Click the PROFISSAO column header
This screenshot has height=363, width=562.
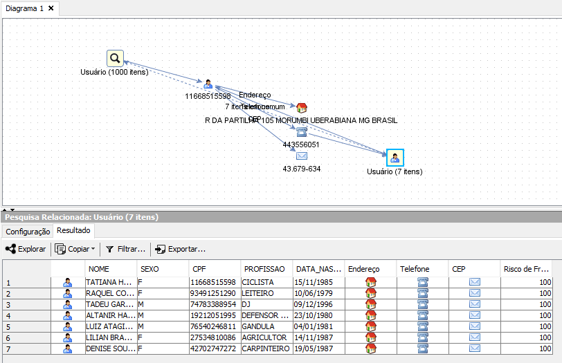pyautogui.click(x=266, y=268)
